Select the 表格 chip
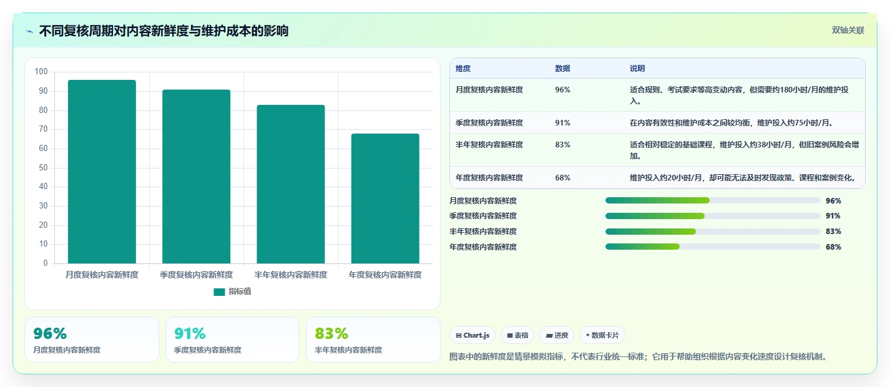The width and height of the screenshot is (890, 387). 517,335
